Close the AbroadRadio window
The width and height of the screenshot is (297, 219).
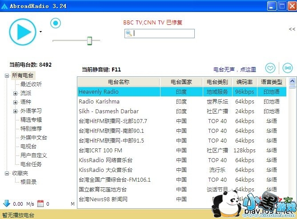[292, 6]
